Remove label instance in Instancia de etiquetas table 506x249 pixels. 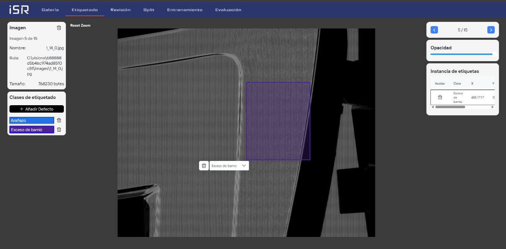pos(440,97)
